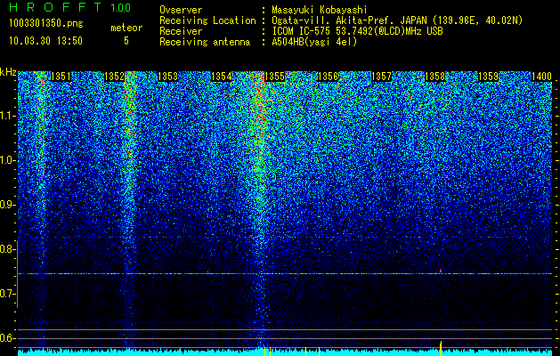Screen dimensions: 560x356
Task: Click the 'Receiving Location' field label
Action: point(207,20)
